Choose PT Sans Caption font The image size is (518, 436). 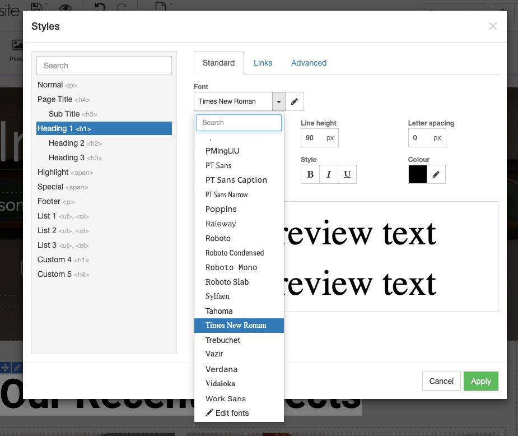(x=239, y=180)
